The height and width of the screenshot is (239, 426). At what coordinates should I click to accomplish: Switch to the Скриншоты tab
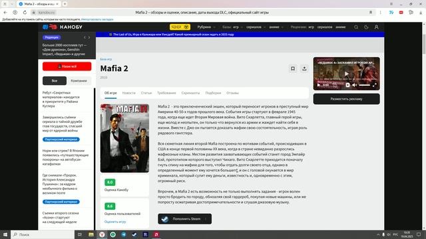[190, 93]
